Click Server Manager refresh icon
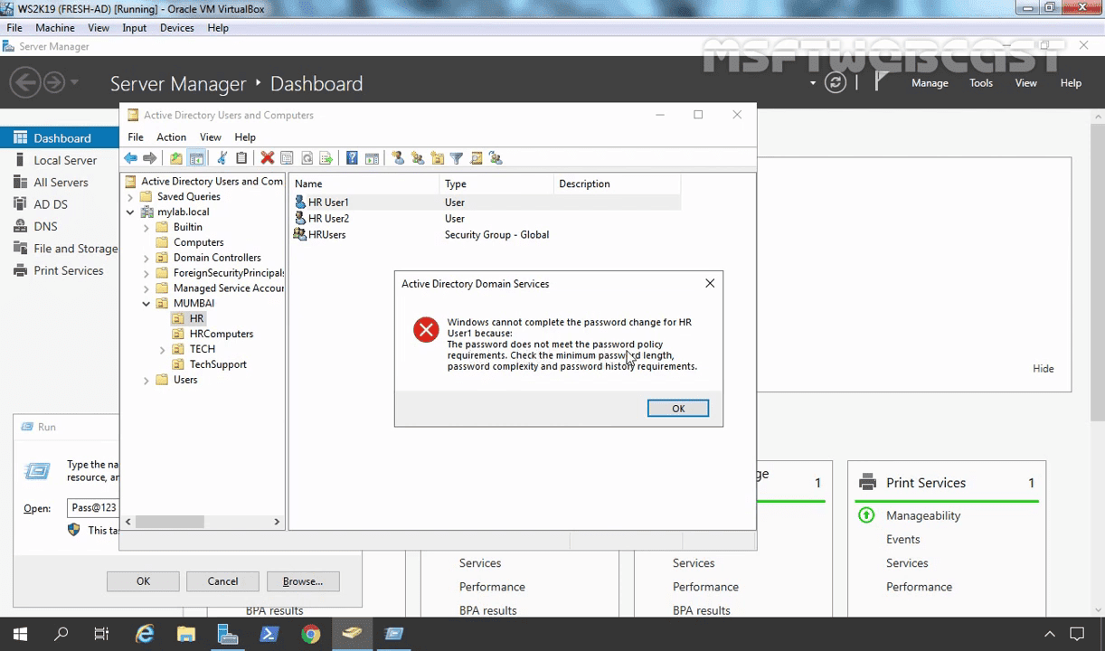The width and height of the screenshot is (1105, 651). (836, 83)
